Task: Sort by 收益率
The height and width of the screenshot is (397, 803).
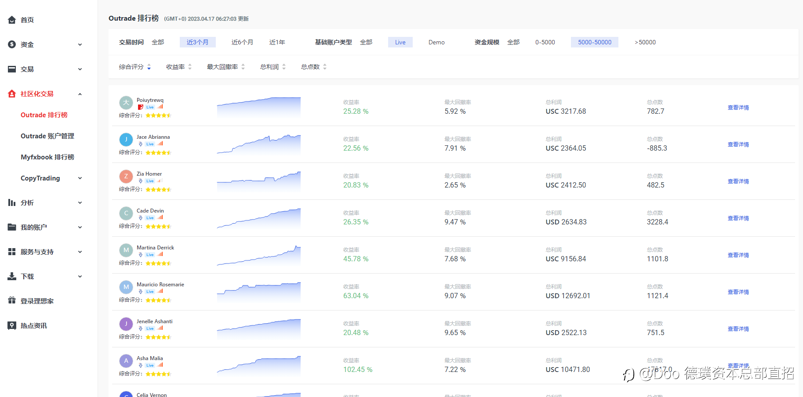Action: click(x=179, y=67)
